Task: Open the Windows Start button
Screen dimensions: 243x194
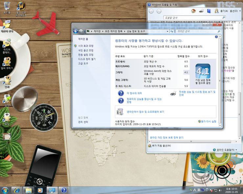Action: (x=5, y=190)
